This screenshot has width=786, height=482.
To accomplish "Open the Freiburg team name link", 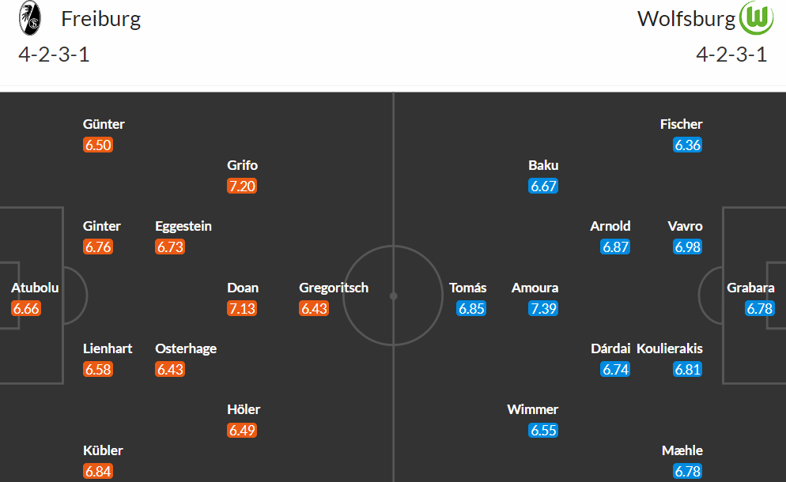I will coord(100,19).
